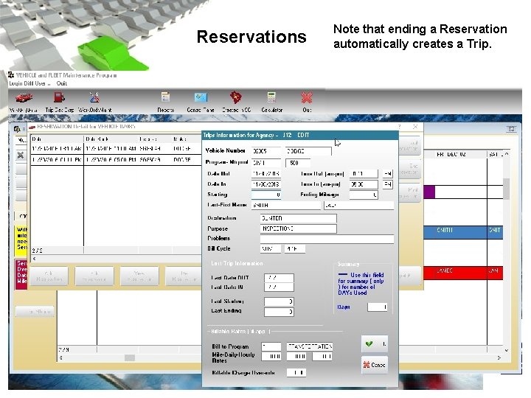The image size is (531, 398).
Task: Click the Time Out field
Action: click(364, 174)
